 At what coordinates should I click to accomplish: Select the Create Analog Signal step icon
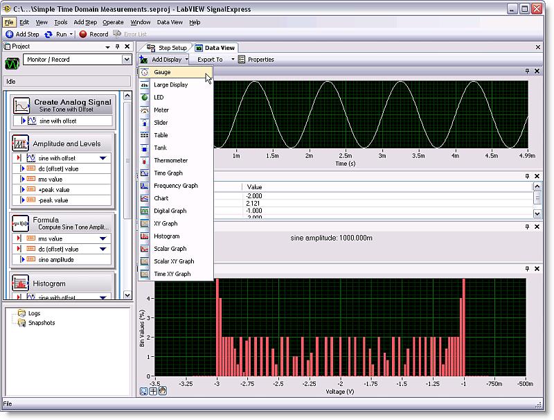point(21,105)
